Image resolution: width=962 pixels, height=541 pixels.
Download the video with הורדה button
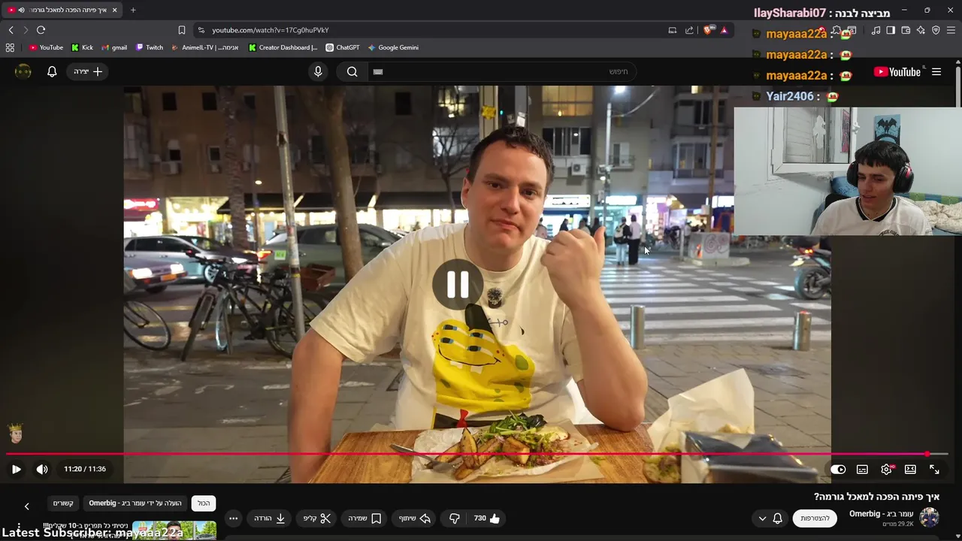(270, 518)
